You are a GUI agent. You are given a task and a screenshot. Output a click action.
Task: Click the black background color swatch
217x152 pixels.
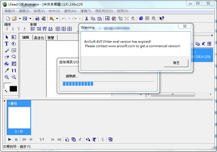[13, 89]
